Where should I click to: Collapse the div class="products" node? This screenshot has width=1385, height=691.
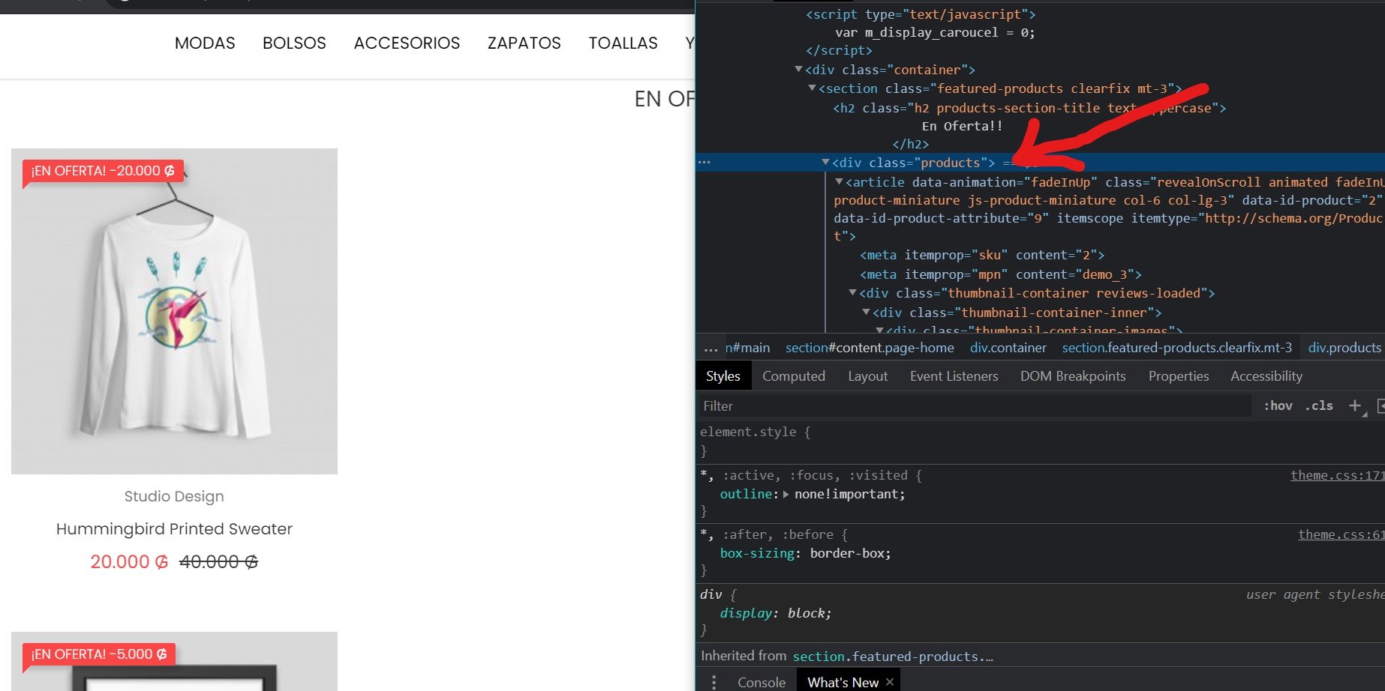(825, 163)
